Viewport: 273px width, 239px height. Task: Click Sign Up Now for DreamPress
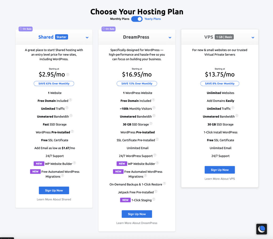[137, 214]
